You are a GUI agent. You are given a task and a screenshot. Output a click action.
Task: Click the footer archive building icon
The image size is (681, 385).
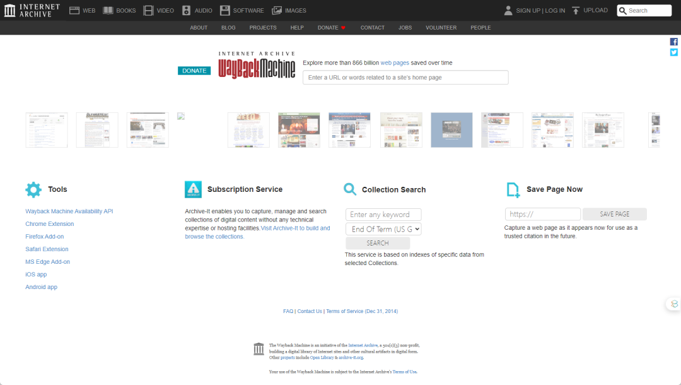(259, 348)
